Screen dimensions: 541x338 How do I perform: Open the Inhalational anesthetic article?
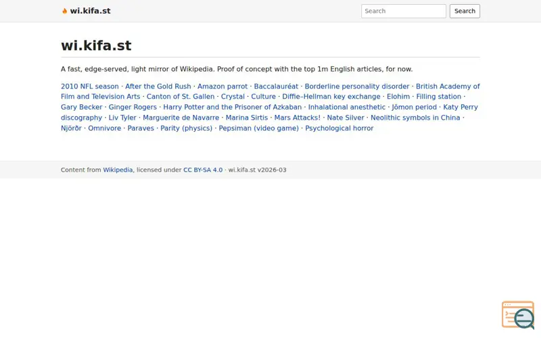(x=347, y=107)
